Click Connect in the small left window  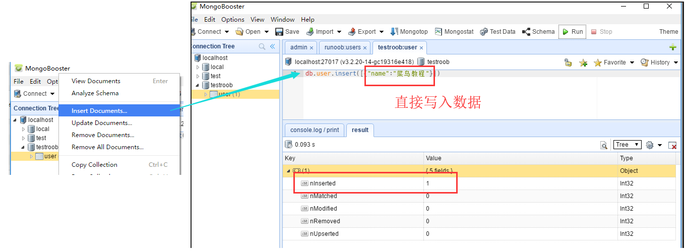(x=30, y=93)
